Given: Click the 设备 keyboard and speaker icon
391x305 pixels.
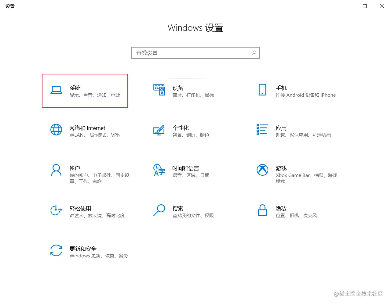Looking at the screenshot, I should (x=159, y=90).
